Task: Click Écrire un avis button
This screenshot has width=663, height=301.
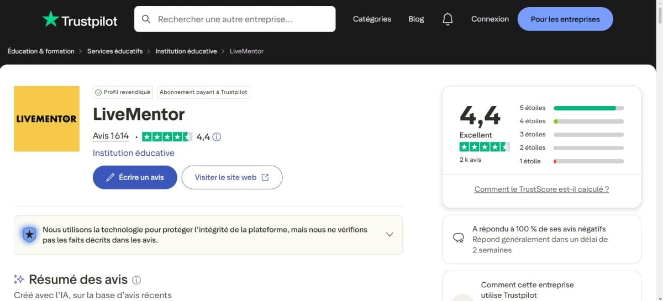Action: tap(135, 177)
